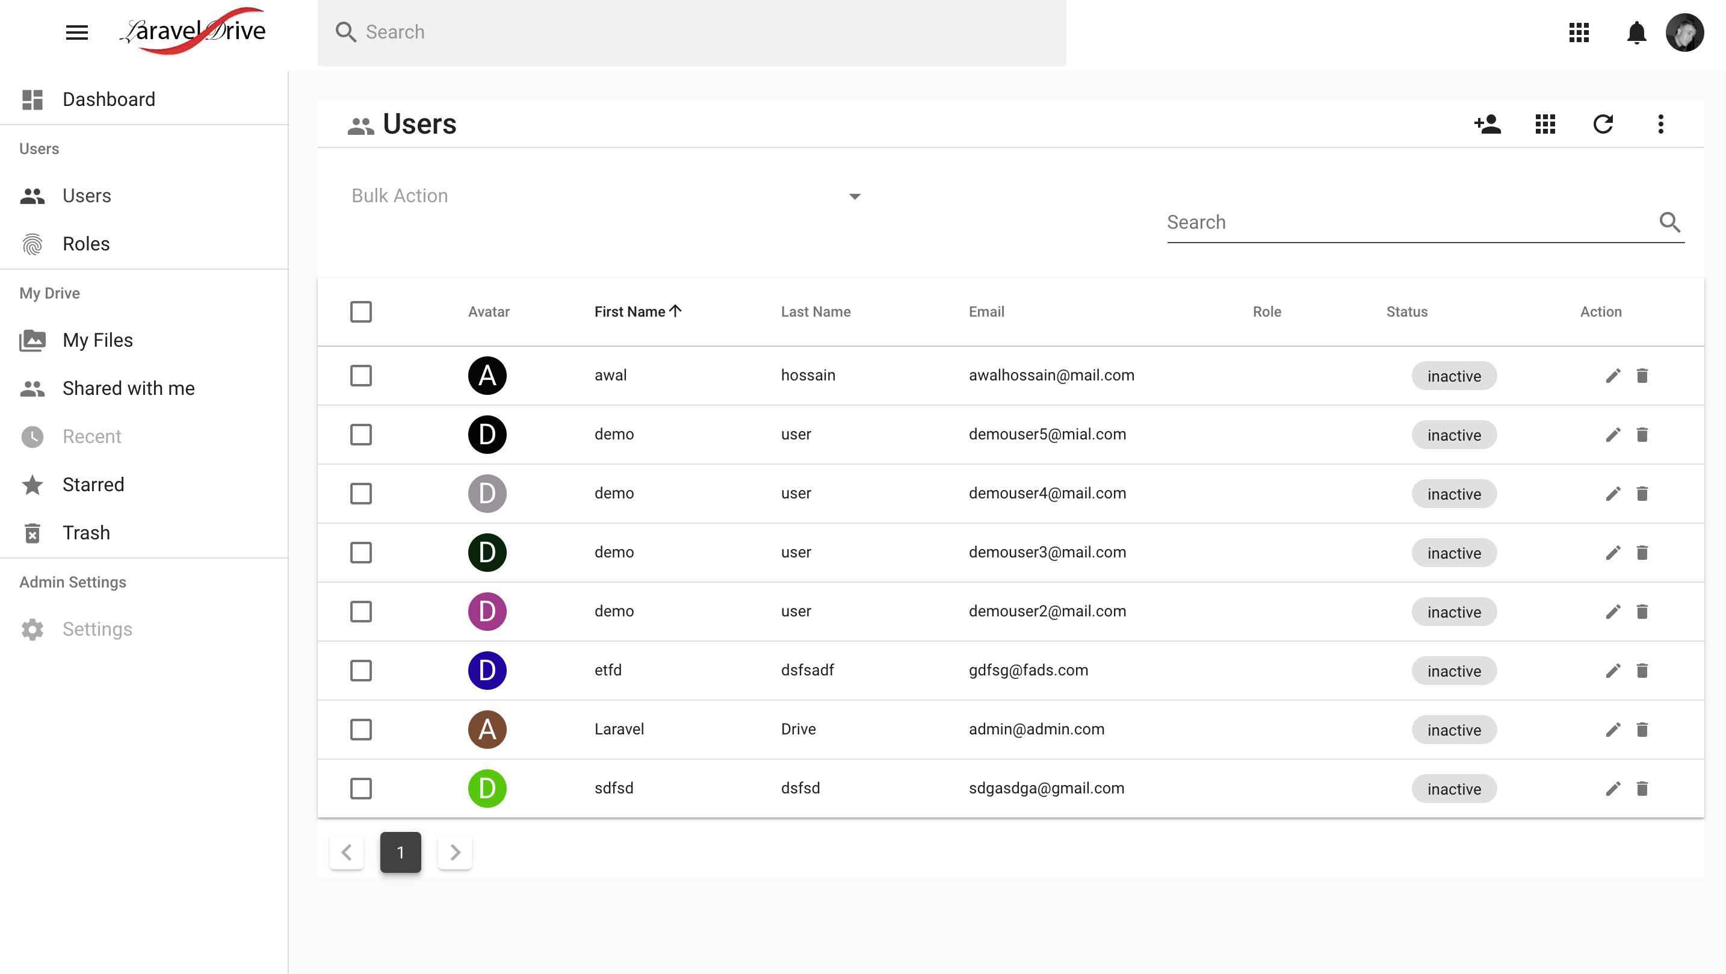Viewport: 1726px width, 974px height.
Task: Click the Laravel Drive logo
Action: 193,31
